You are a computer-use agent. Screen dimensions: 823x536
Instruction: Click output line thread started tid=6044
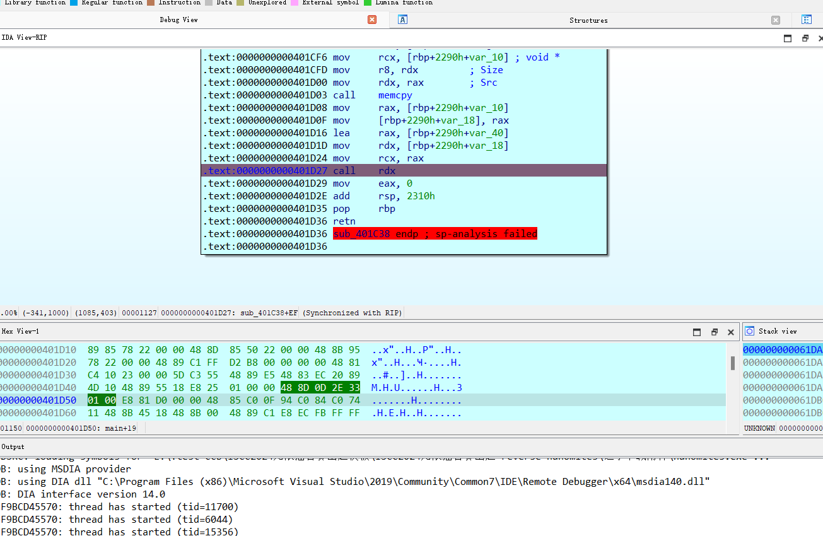coord(117,519)
